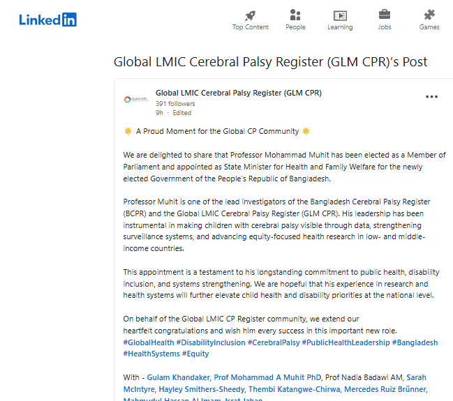Click the #DisabilityInclusion hashtag
The height and width of the screenshot is (401, 453).
click(210, 342)
